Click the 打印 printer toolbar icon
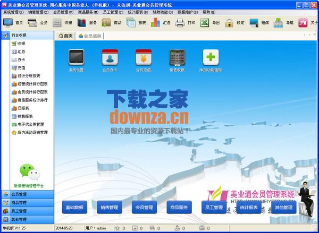Screen dimensions: 319x233 180,23
